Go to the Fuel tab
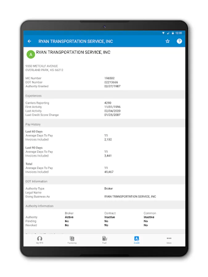This screenshot has height=277, width=208. (x=104, y=240)
